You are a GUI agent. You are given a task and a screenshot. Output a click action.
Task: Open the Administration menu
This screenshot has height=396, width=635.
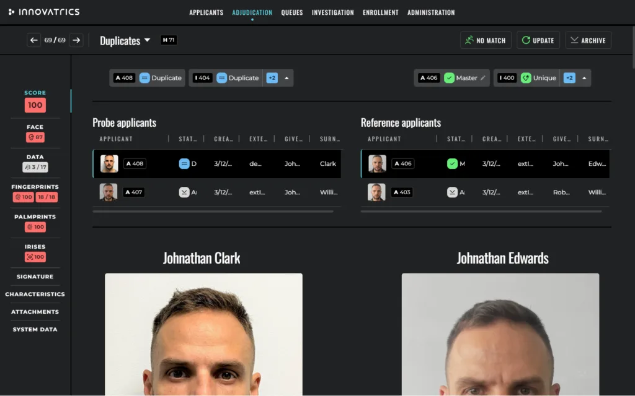pyautogui.click(x=431, y=12)
